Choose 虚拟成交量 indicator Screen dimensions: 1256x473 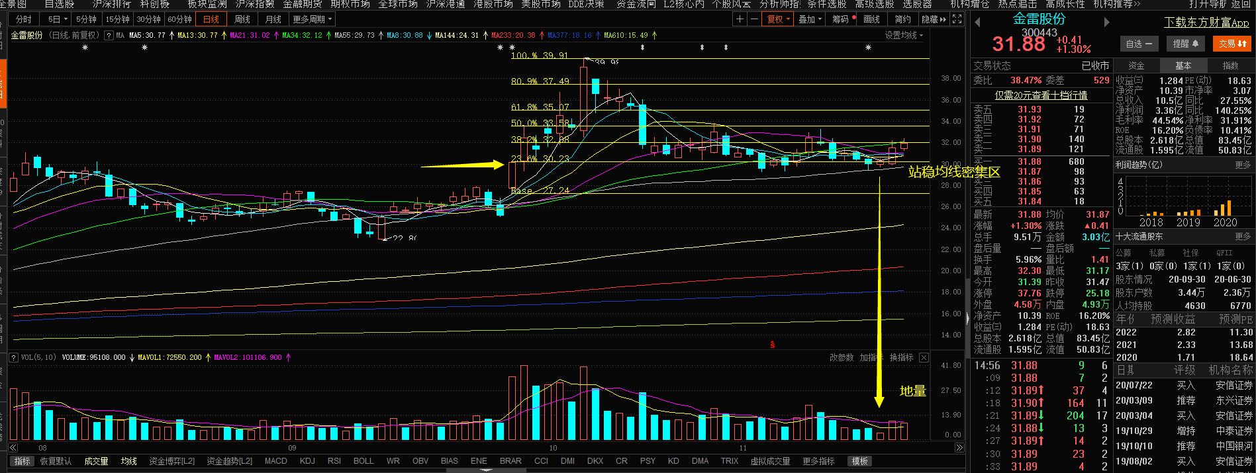(770, 461)
